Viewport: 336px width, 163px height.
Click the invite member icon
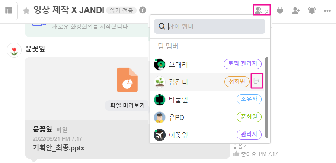296,10
